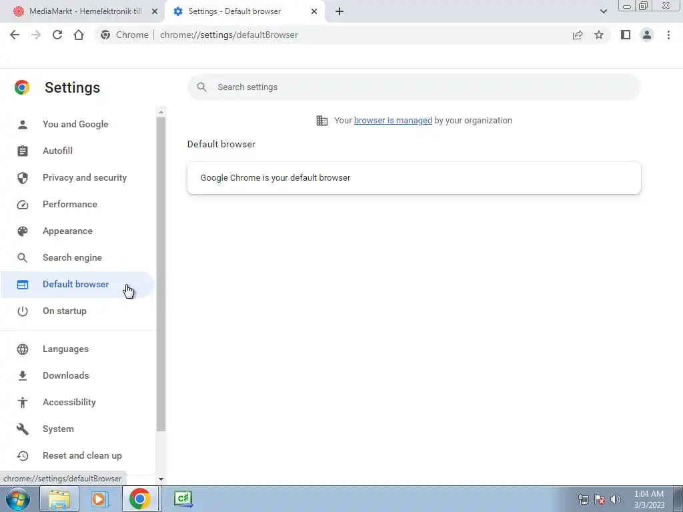Open File Explorer from taskbar
683x512 pixels.
[x=59, y=499]
